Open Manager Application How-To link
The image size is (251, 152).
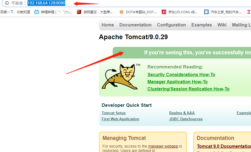177,82
